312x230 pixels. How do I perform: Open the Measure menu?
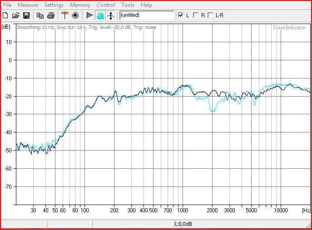click(x=28, y=5)
